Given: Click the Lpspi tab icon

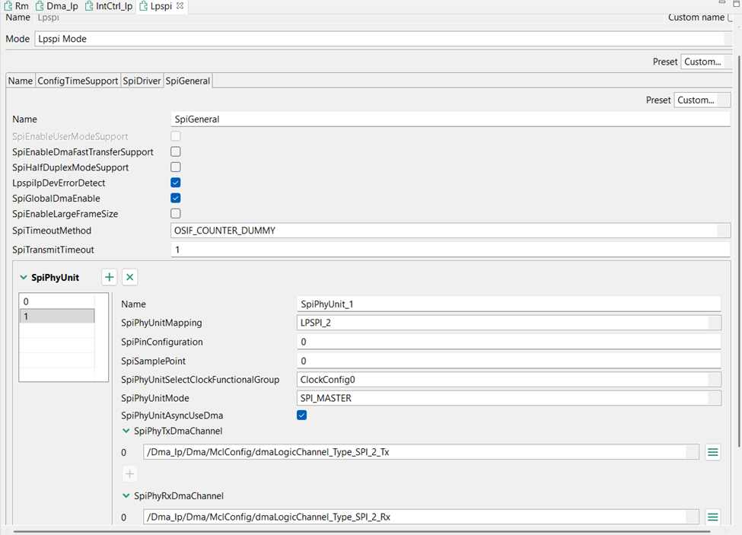Looking at the screenshot, I should [x=143, y=6].
